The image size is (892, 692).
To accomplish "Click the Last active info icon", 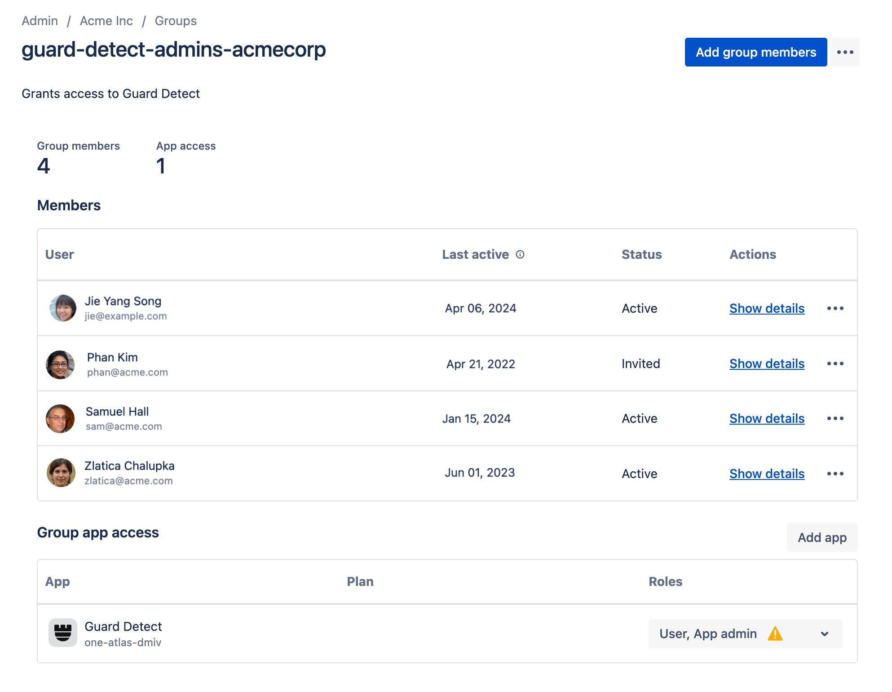I will (x=520, y=254).
